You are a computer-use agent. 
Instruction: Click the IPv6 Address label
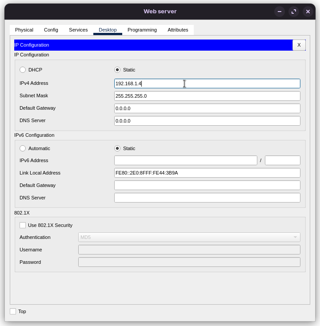pos(34,160)
